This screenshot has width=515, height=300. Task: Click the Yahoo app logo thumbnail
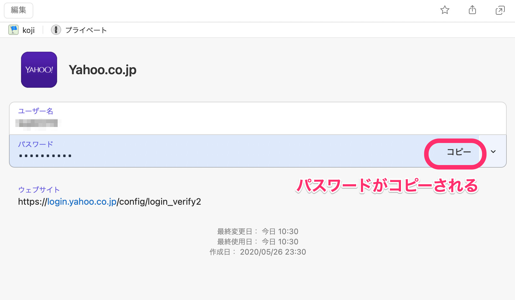39,70
